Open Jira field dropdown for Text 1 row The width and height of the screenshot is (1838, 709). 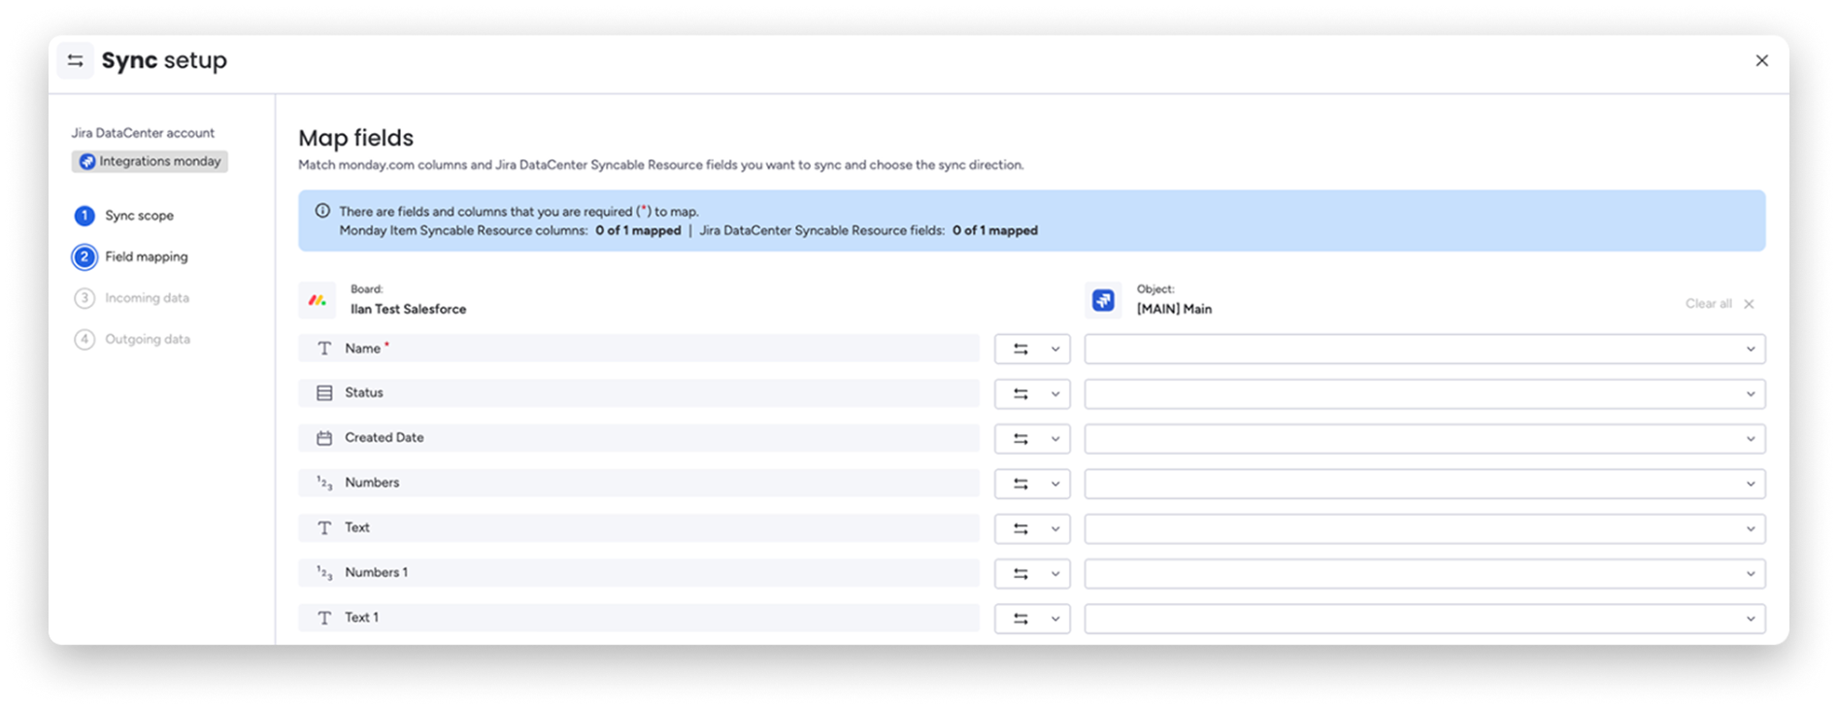(1424, 619)
